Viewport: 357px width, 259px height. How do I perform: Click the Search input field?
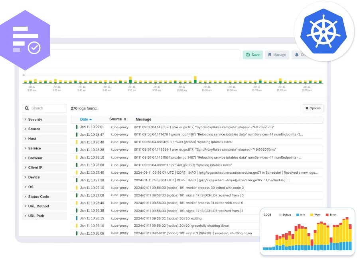pos(44,108)
